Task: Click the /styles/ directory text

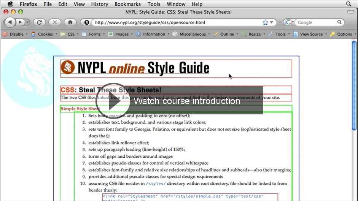Action: pyautogui.click(x=156, y=184)
